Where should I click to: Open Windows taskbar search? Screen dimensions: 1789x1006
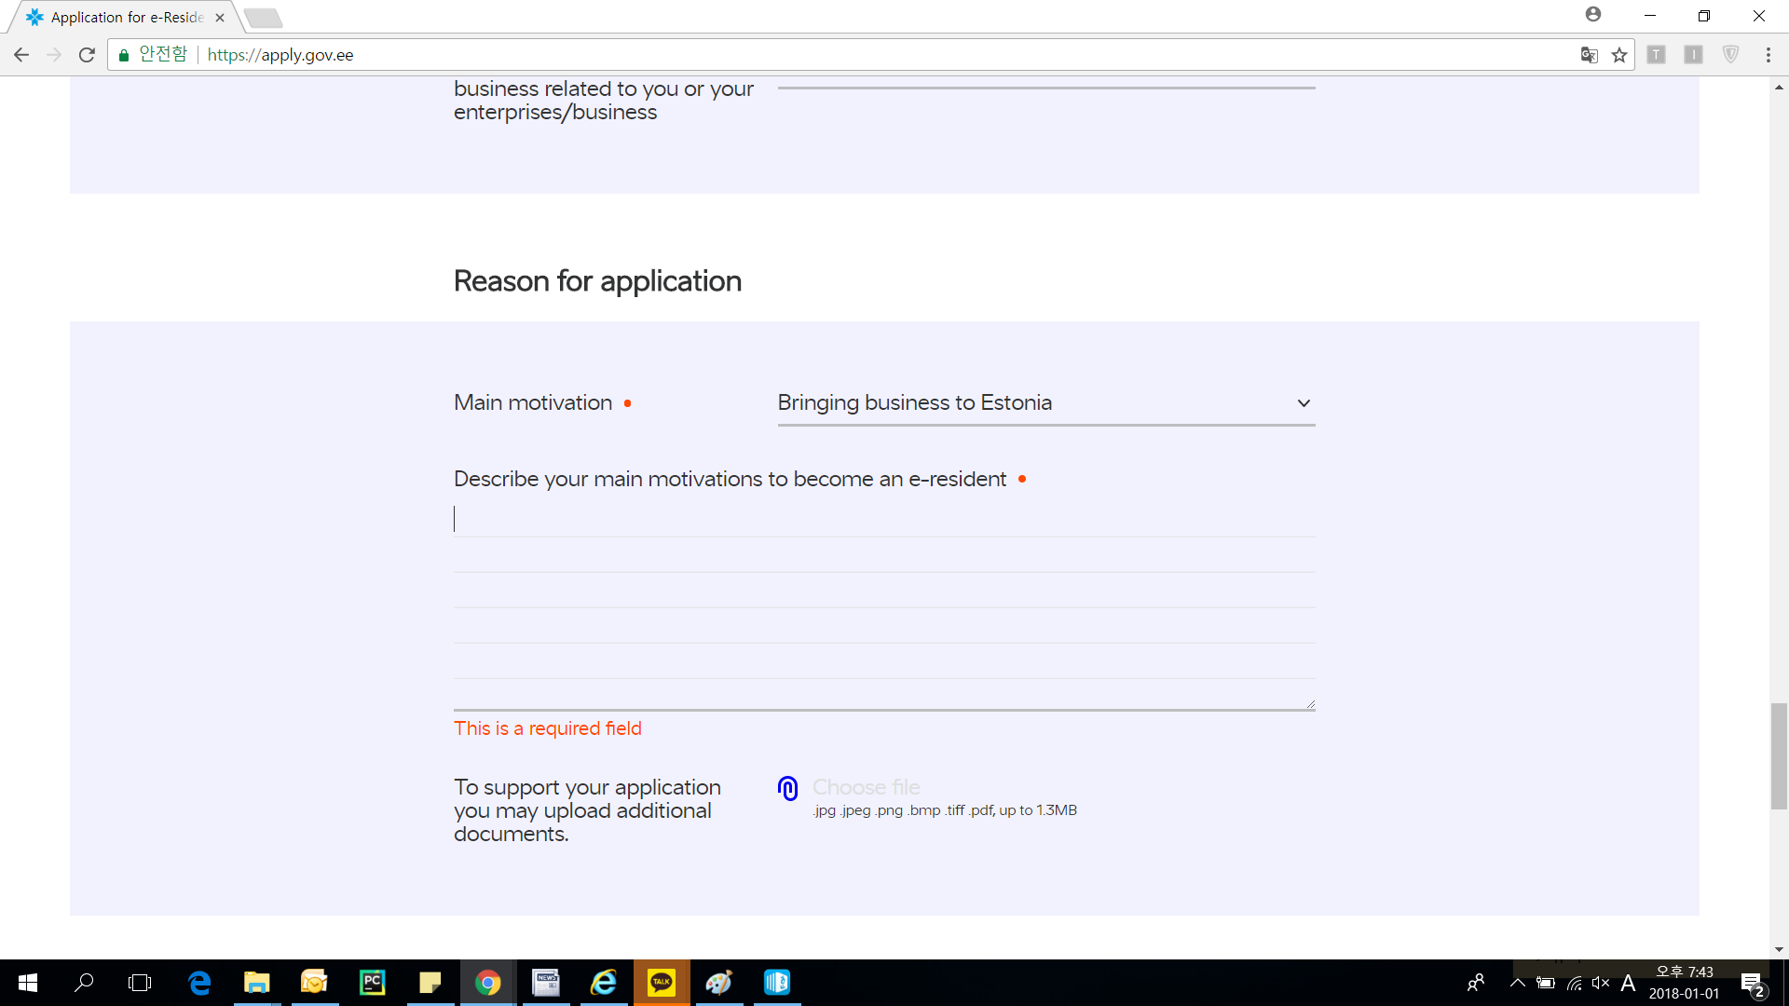[84, 983]
